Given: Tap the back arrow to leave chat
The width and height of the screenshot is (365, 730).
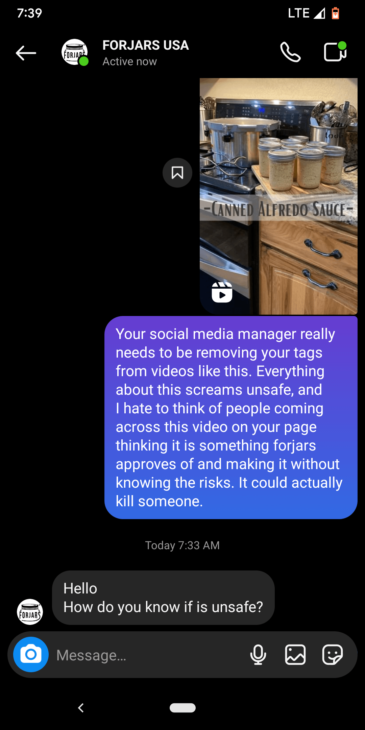Looking at the screenshot, I should click(26, 53).
